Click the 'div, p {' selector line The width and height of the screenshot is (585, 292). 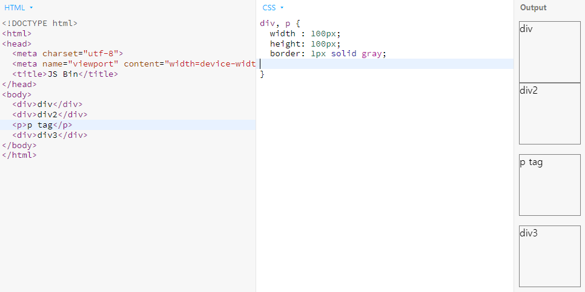(x=280, y=23)
